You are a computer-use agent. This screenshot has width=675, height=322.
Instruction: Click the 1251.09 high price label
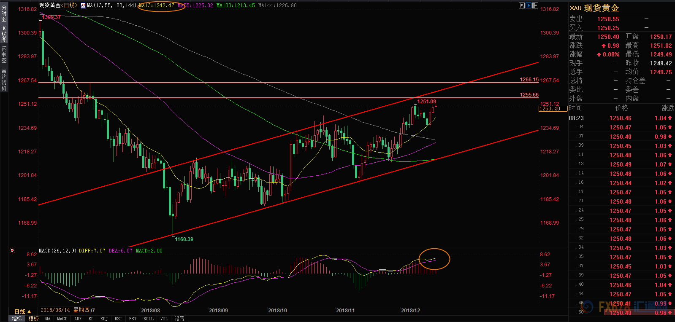pos(427,102)
